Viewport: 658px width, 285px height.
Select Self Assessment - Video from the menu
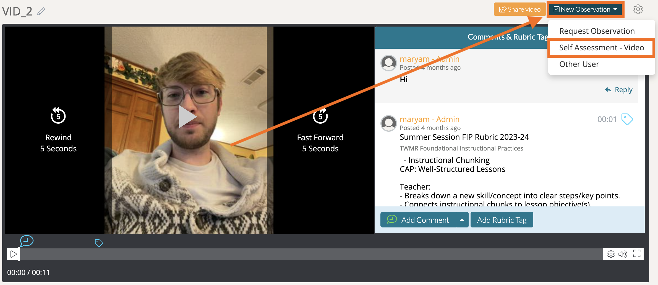tap(601, 48)
